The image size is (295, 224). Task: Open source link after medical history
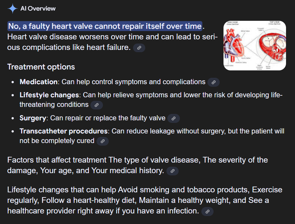point(173,171)
